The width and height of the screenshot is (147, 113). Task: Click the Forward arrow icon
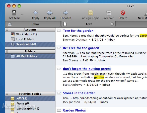tap(66, 13)
